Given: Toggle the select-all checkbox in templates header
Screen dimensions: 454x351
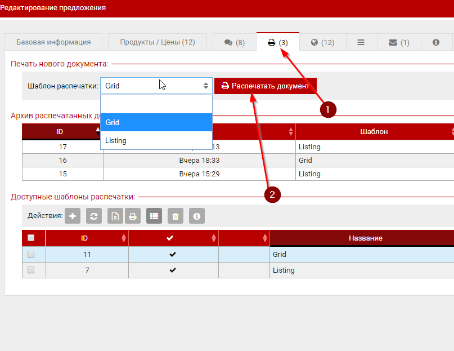Looking at the screenshot, I should pyautogui.click(x=31, y=238).
